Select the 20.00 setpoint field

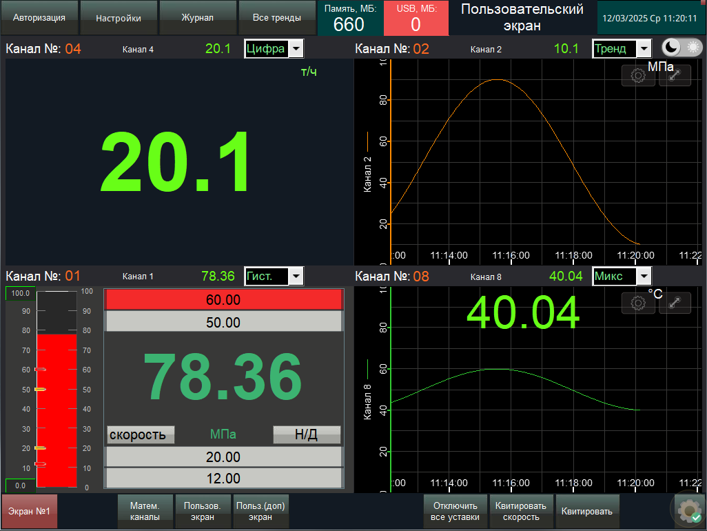tap(223, 457)
